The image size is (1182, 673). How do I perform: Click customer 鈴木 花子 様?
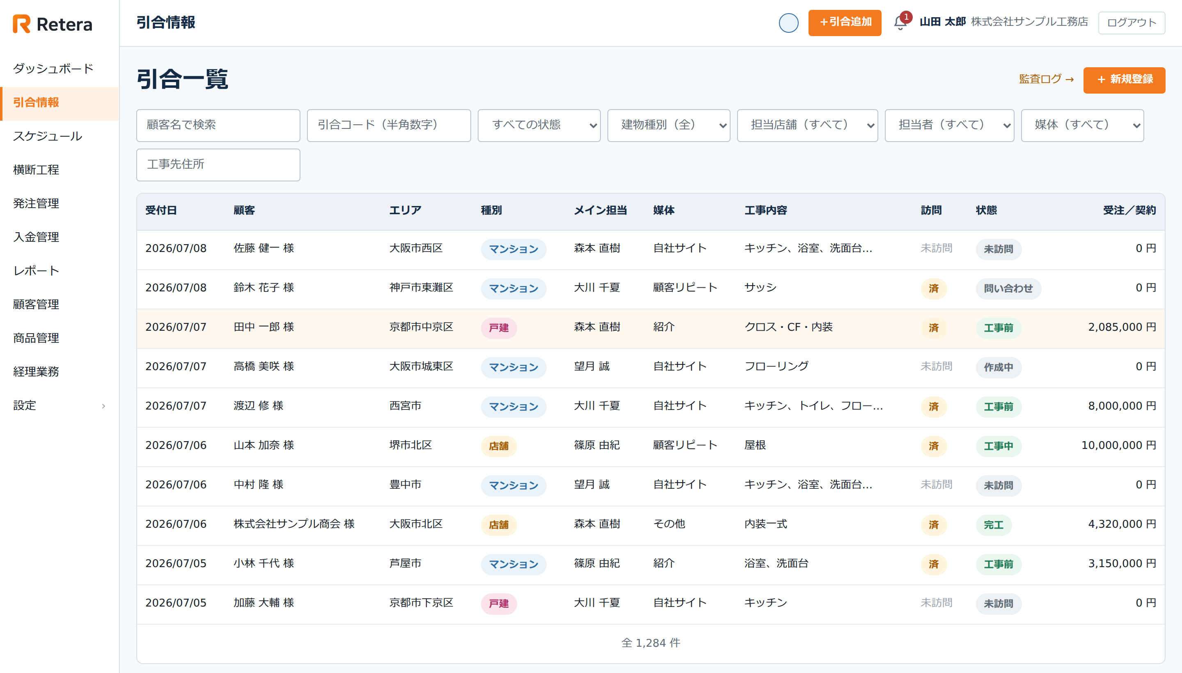(263, 288)
